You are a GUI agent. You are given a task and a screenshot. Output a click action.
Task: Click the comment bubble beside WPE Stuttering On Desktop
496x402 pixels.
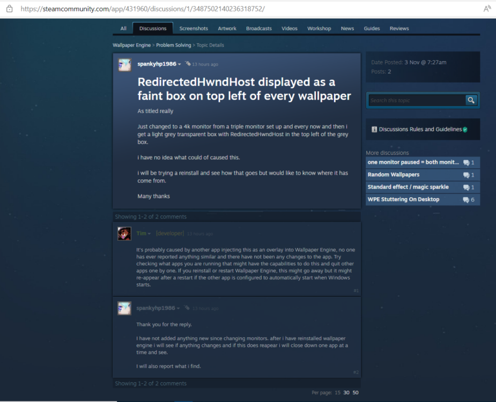pyautogui.click(x=465, y=199)
